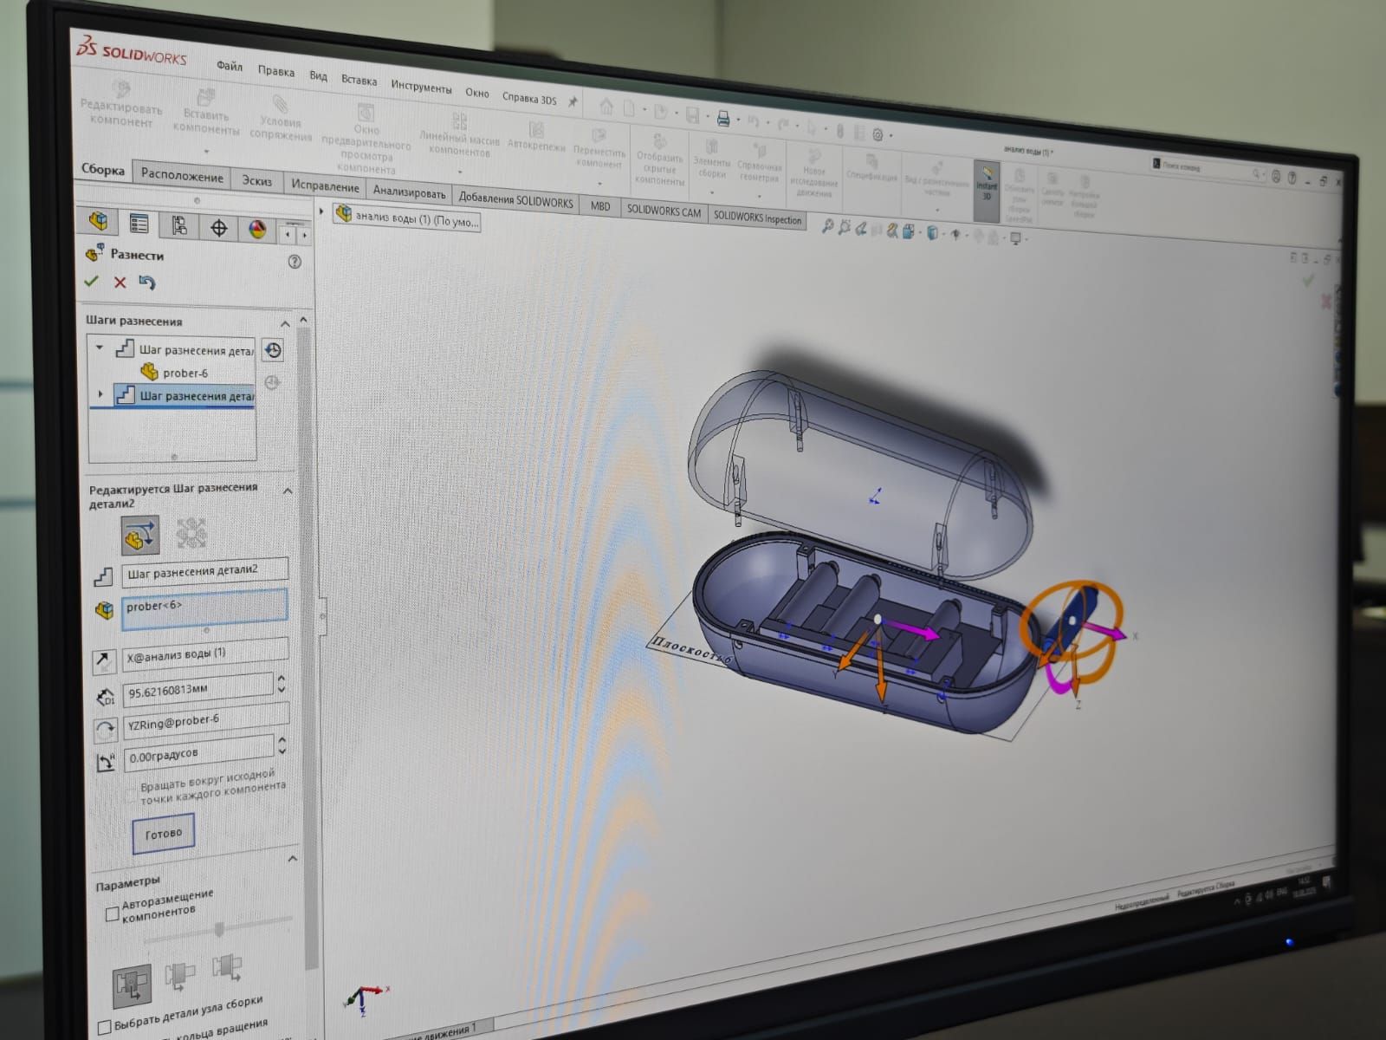Collapse the Шаги разнесения section
The image size is (1386, 1040).
[x=285, y=323]
